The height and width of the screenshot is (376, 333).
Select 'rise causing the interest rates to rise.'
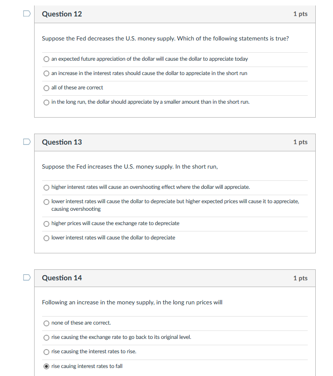[x=46, y=352]
